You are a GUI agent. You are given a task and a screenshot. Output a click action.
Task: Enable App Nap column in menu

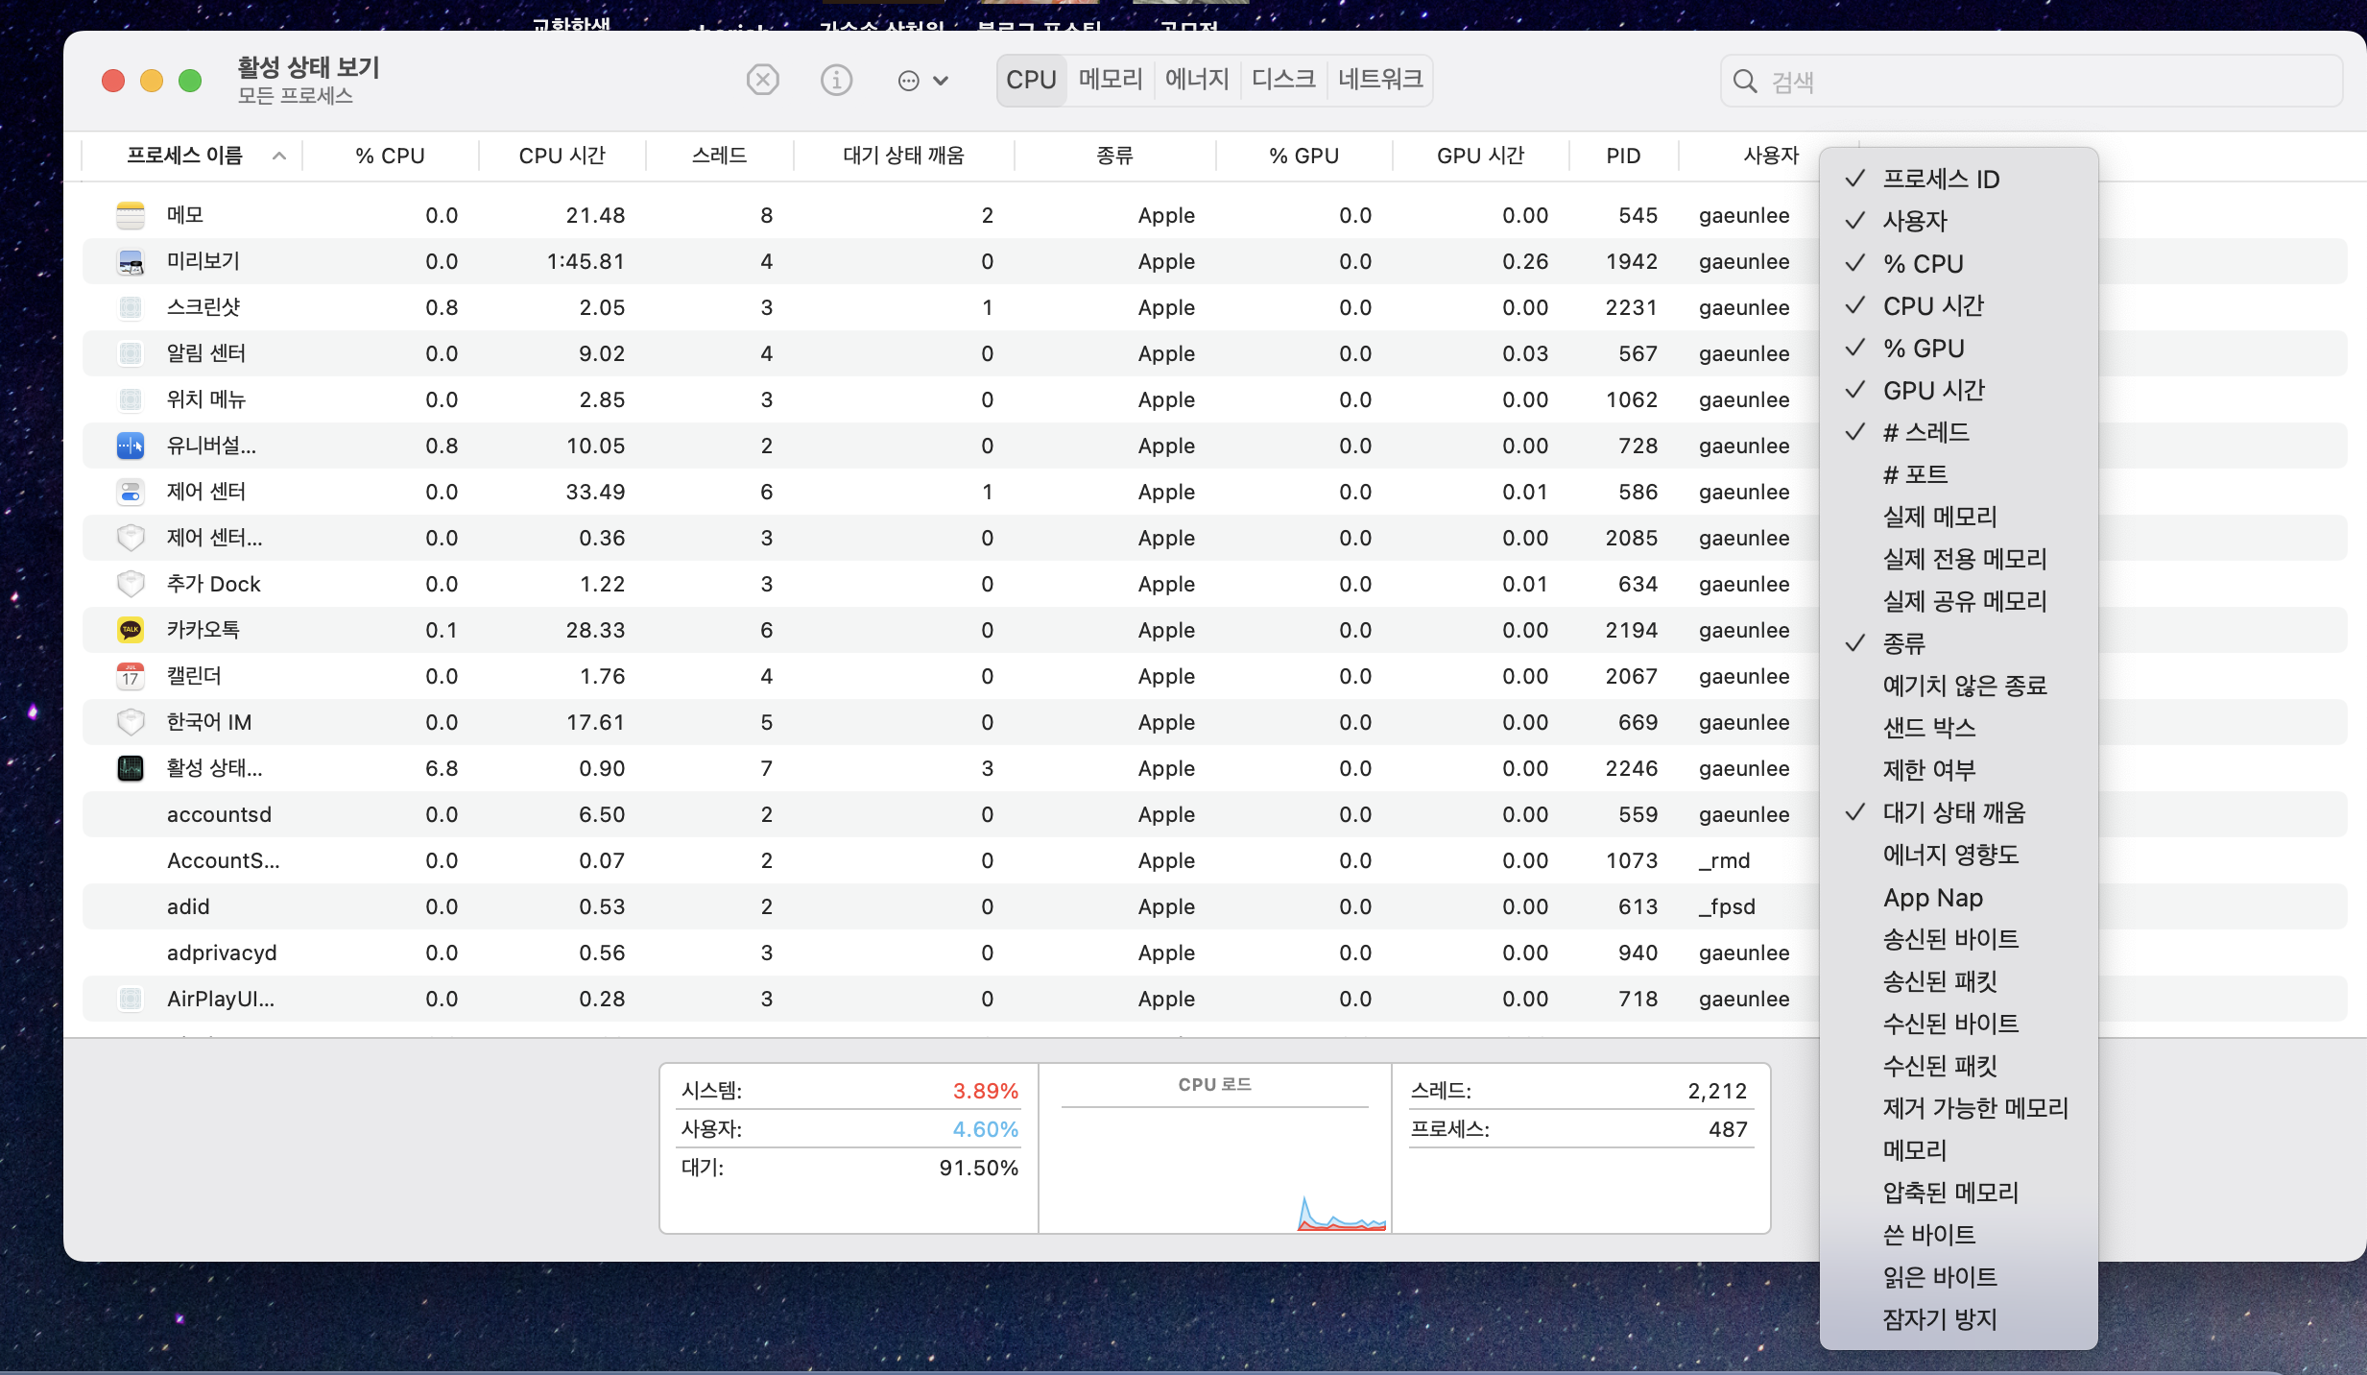tap(1958, 897)
